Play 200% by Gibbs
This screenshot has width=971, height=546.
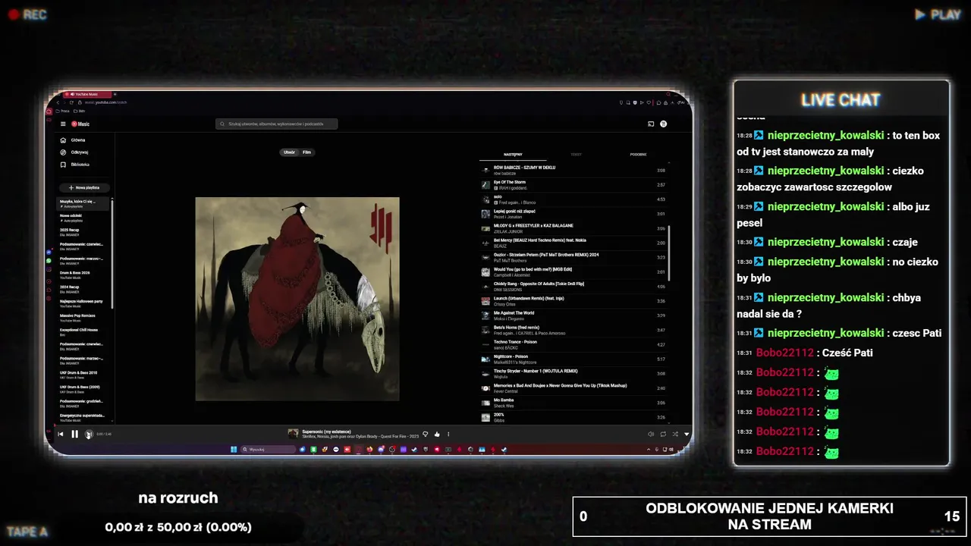[574, 417]
